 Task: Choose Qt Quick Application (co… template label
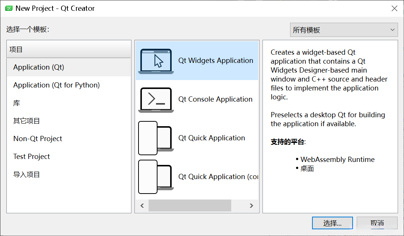[218, 177]
